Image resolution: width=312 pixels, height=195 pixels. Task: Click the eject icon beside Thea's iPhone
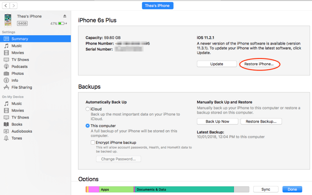pos(64,16)
